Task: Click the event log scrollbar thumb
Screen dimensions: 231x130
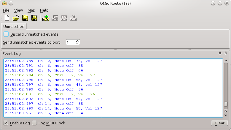Action: coord(226,104)
